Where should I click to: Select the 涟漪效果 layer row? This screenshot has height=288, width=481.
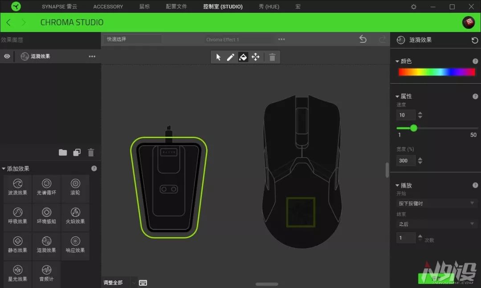(x=50, y=57)
